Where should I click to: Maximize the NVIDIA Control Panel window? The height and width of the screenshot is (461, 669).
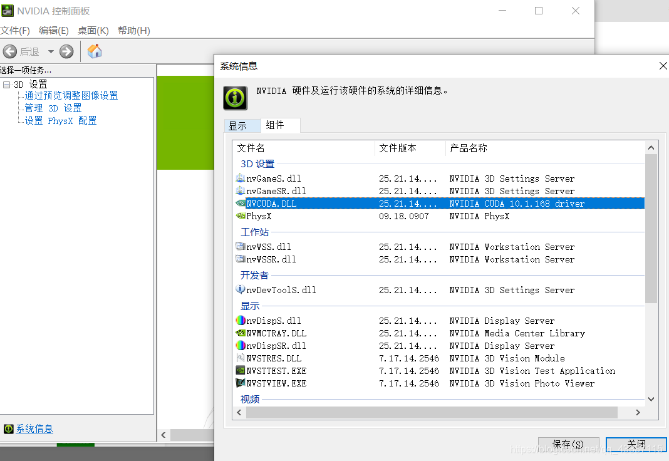coord(539,11)
